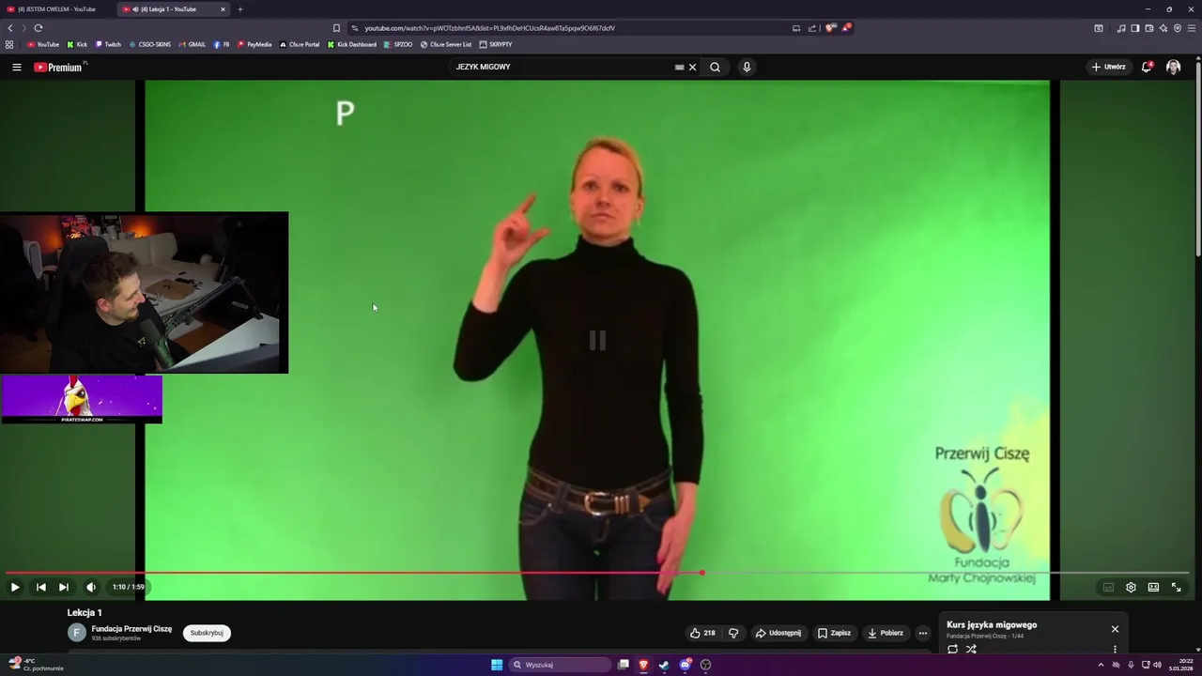Click the magnifier search button

pos(715,67)
